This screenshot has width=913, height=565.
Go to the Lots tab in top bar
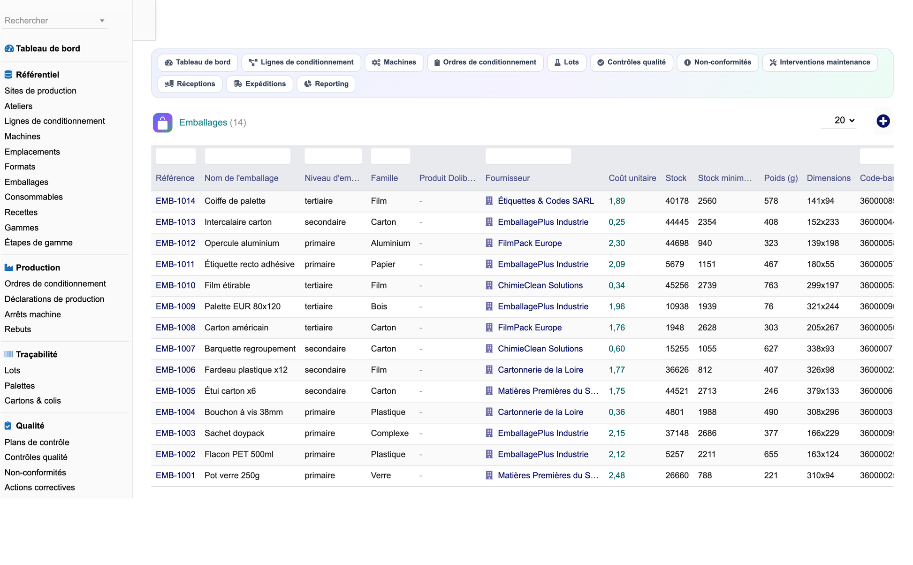click(x=567, y=62)
